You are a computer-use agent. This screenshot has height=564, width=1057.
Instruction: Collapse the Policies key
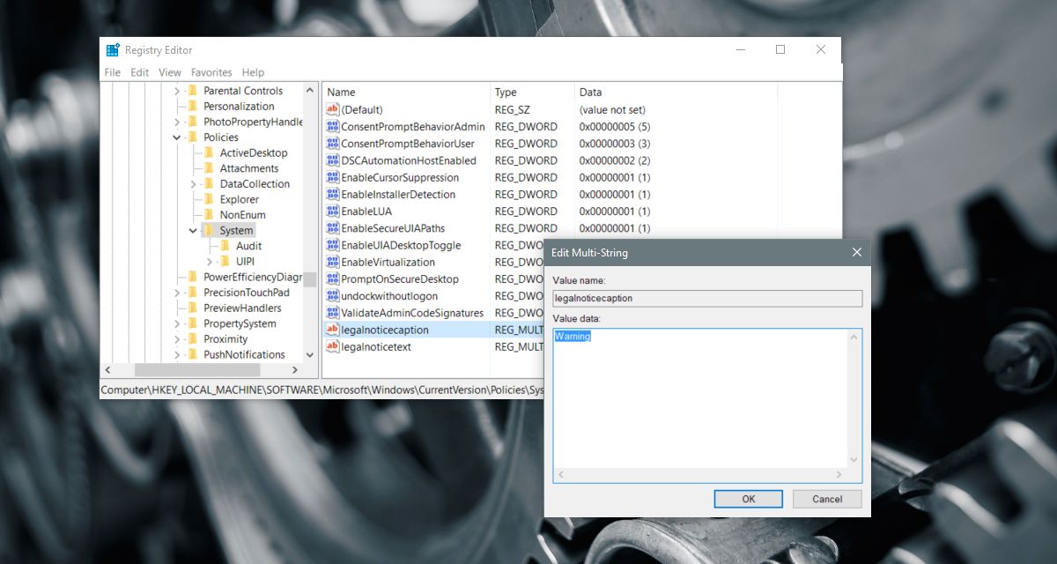click(x=177, y=137)
